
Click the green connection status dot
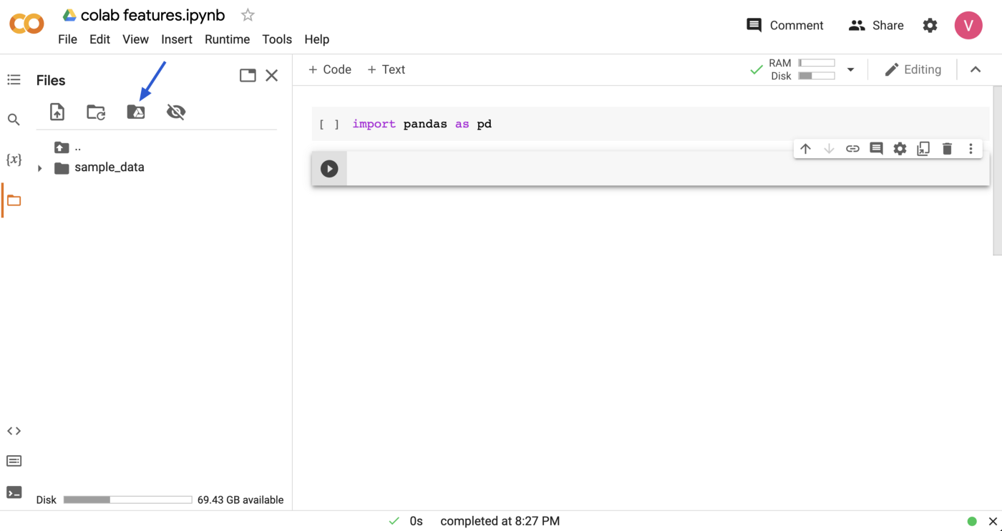coord(972,521)
